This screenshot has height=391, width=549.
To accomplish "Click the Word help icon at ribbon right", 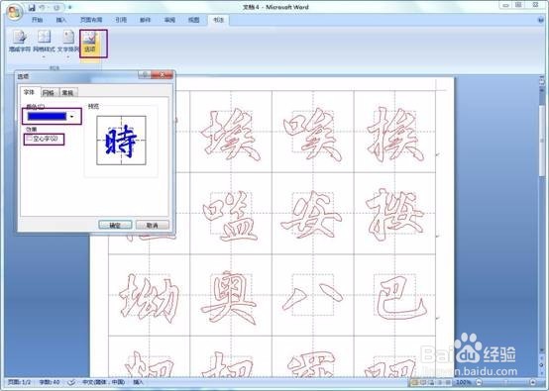I will click(x=541, y=20).
